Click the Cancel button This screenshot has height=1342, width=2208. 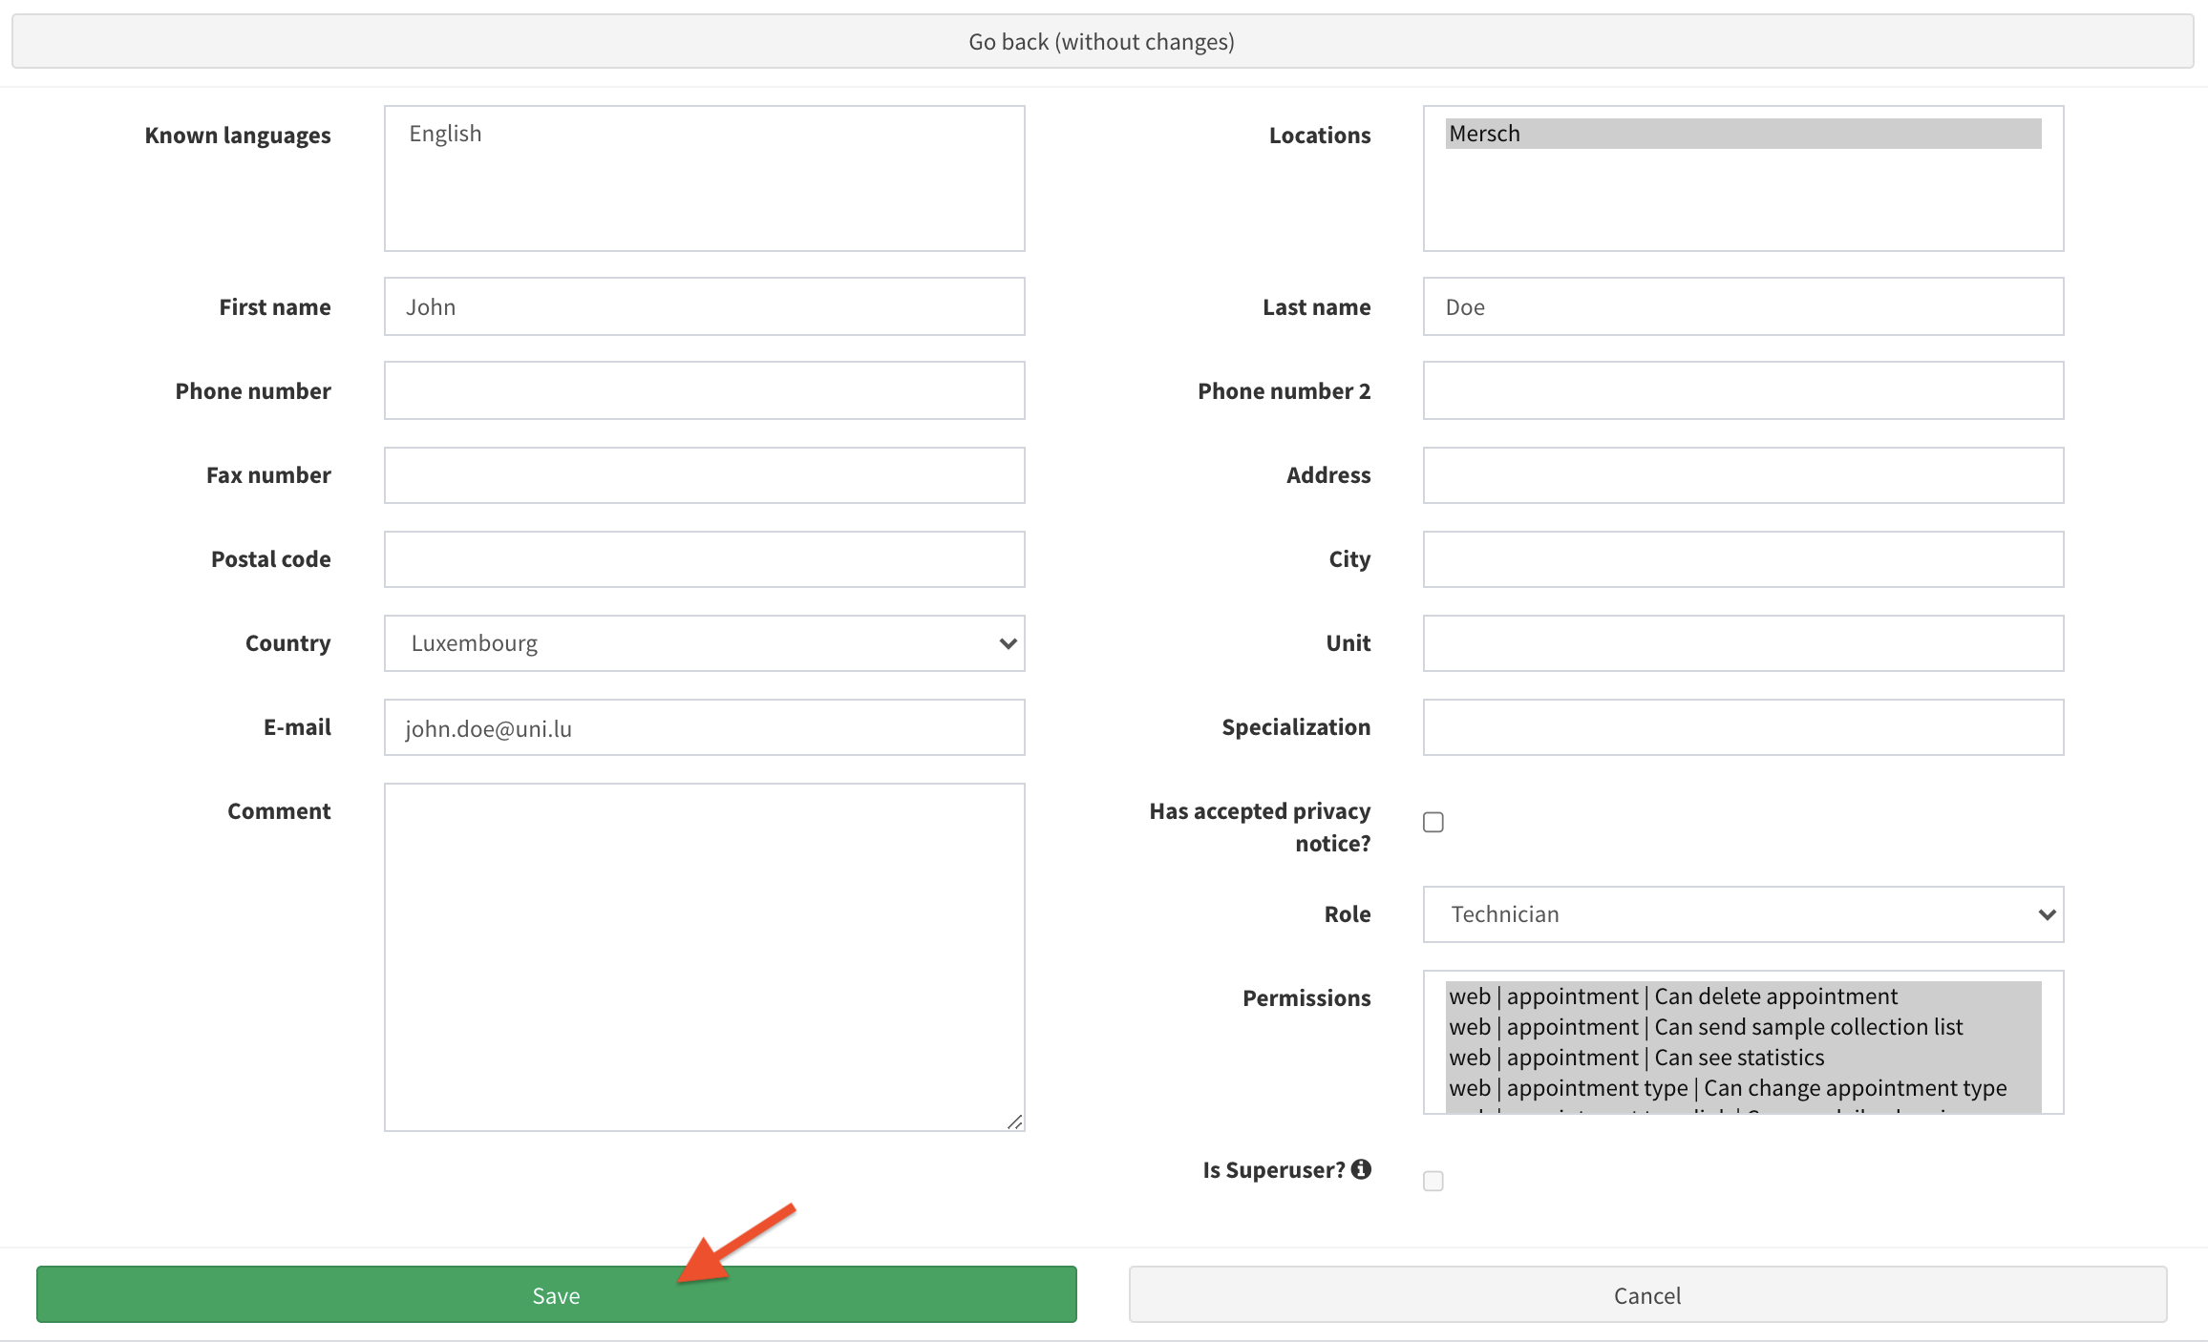point(1646,1295)
